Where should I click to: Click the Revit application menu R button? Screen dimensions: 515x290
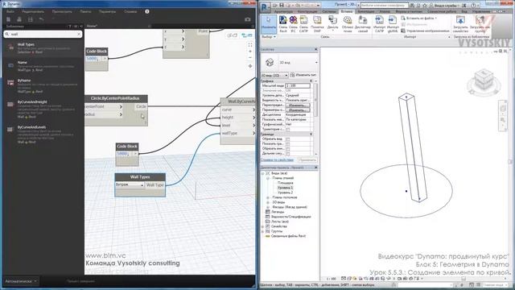(266, 6)
